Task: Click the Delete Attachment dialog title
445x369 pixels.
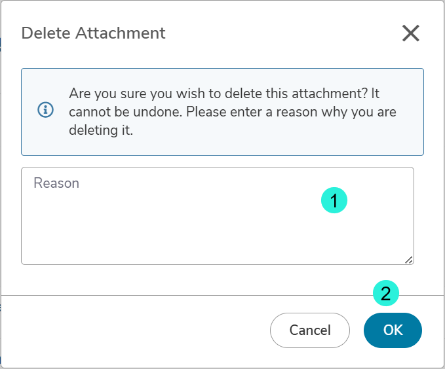Action: (93, 33)
